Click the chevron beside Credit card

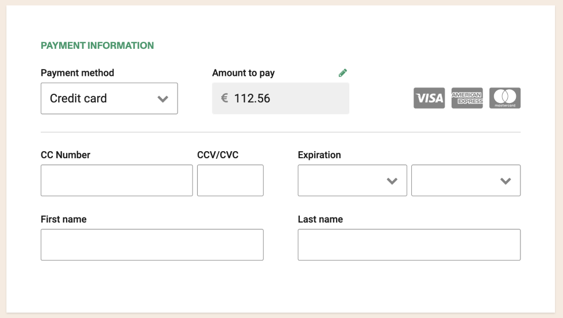tap(163, 99)
